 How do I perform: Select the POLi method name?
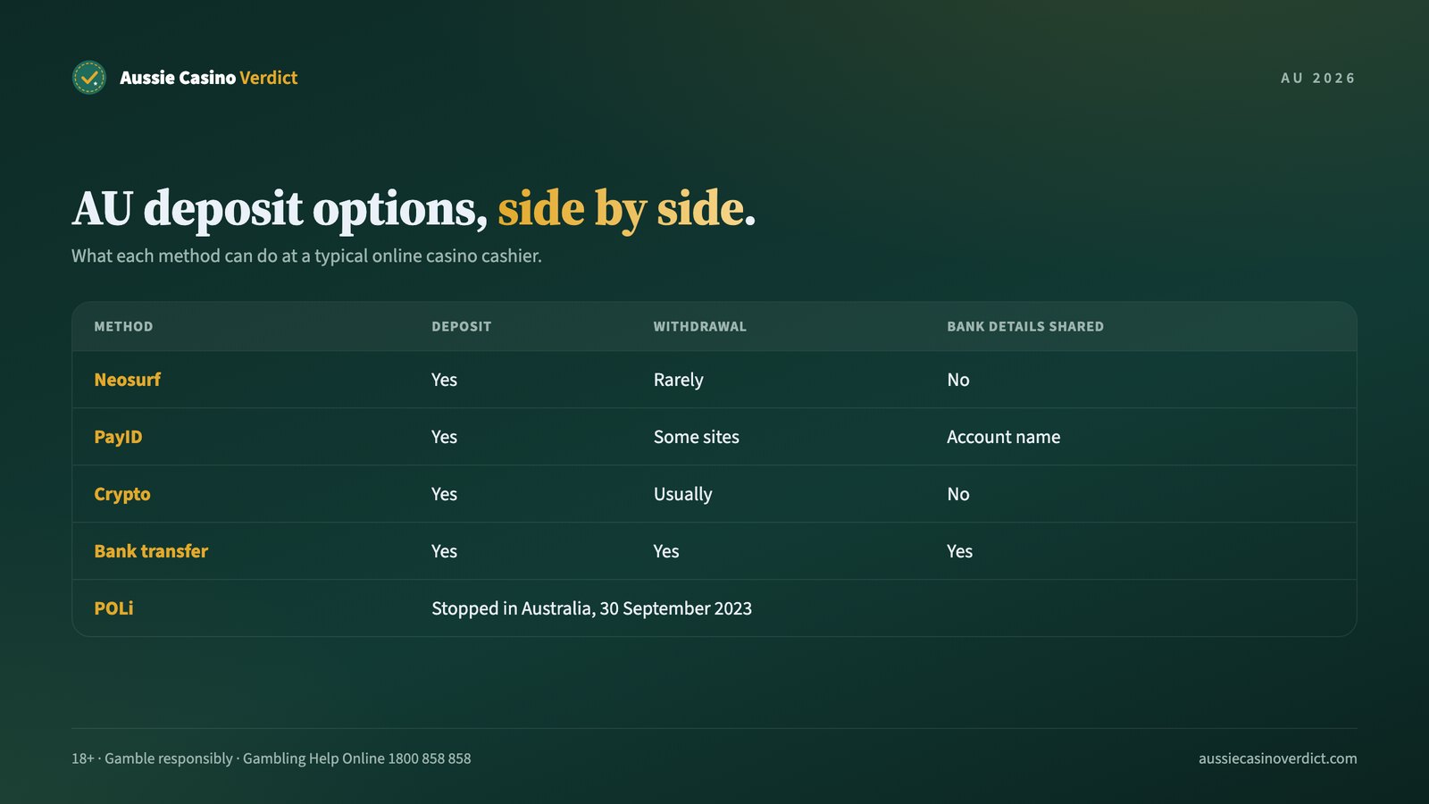(113, 608)
